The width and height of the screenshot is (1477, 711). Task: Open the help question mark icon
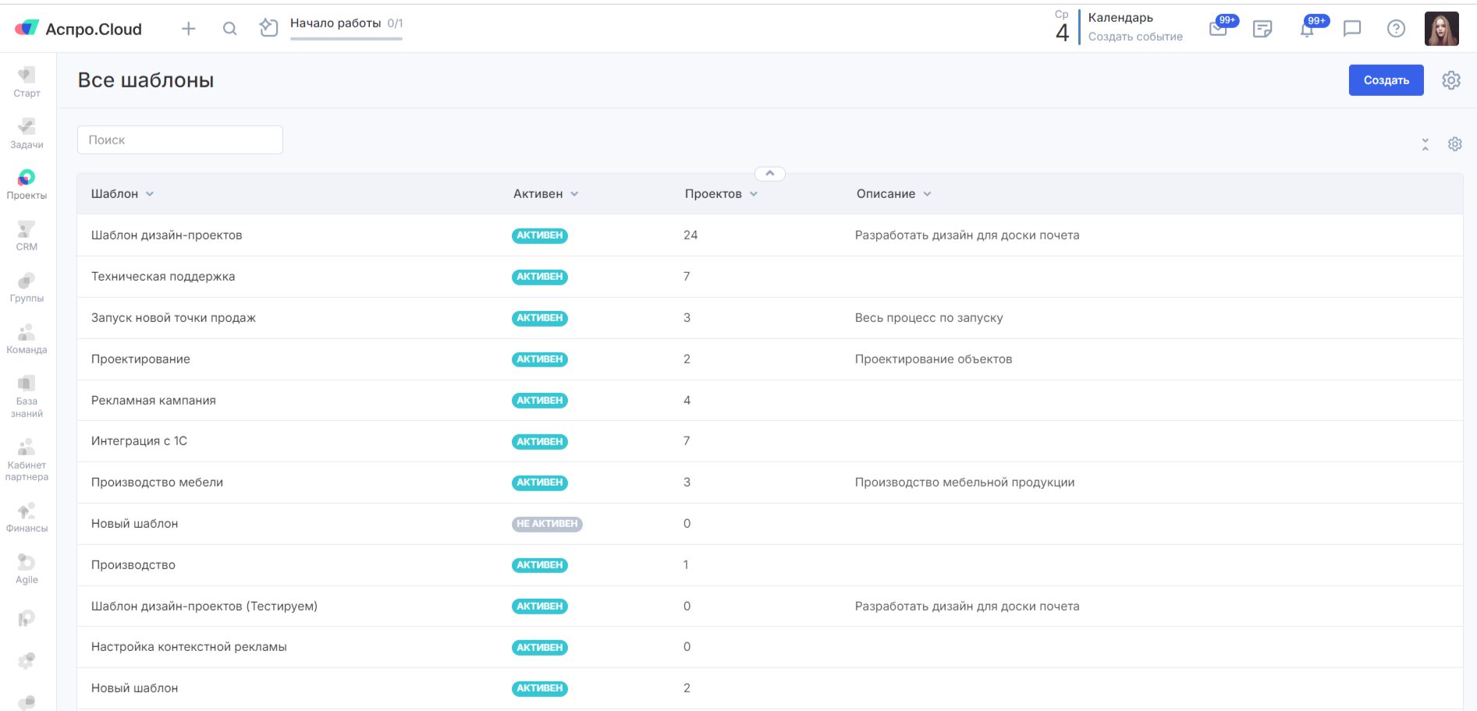pos(1396,29)
